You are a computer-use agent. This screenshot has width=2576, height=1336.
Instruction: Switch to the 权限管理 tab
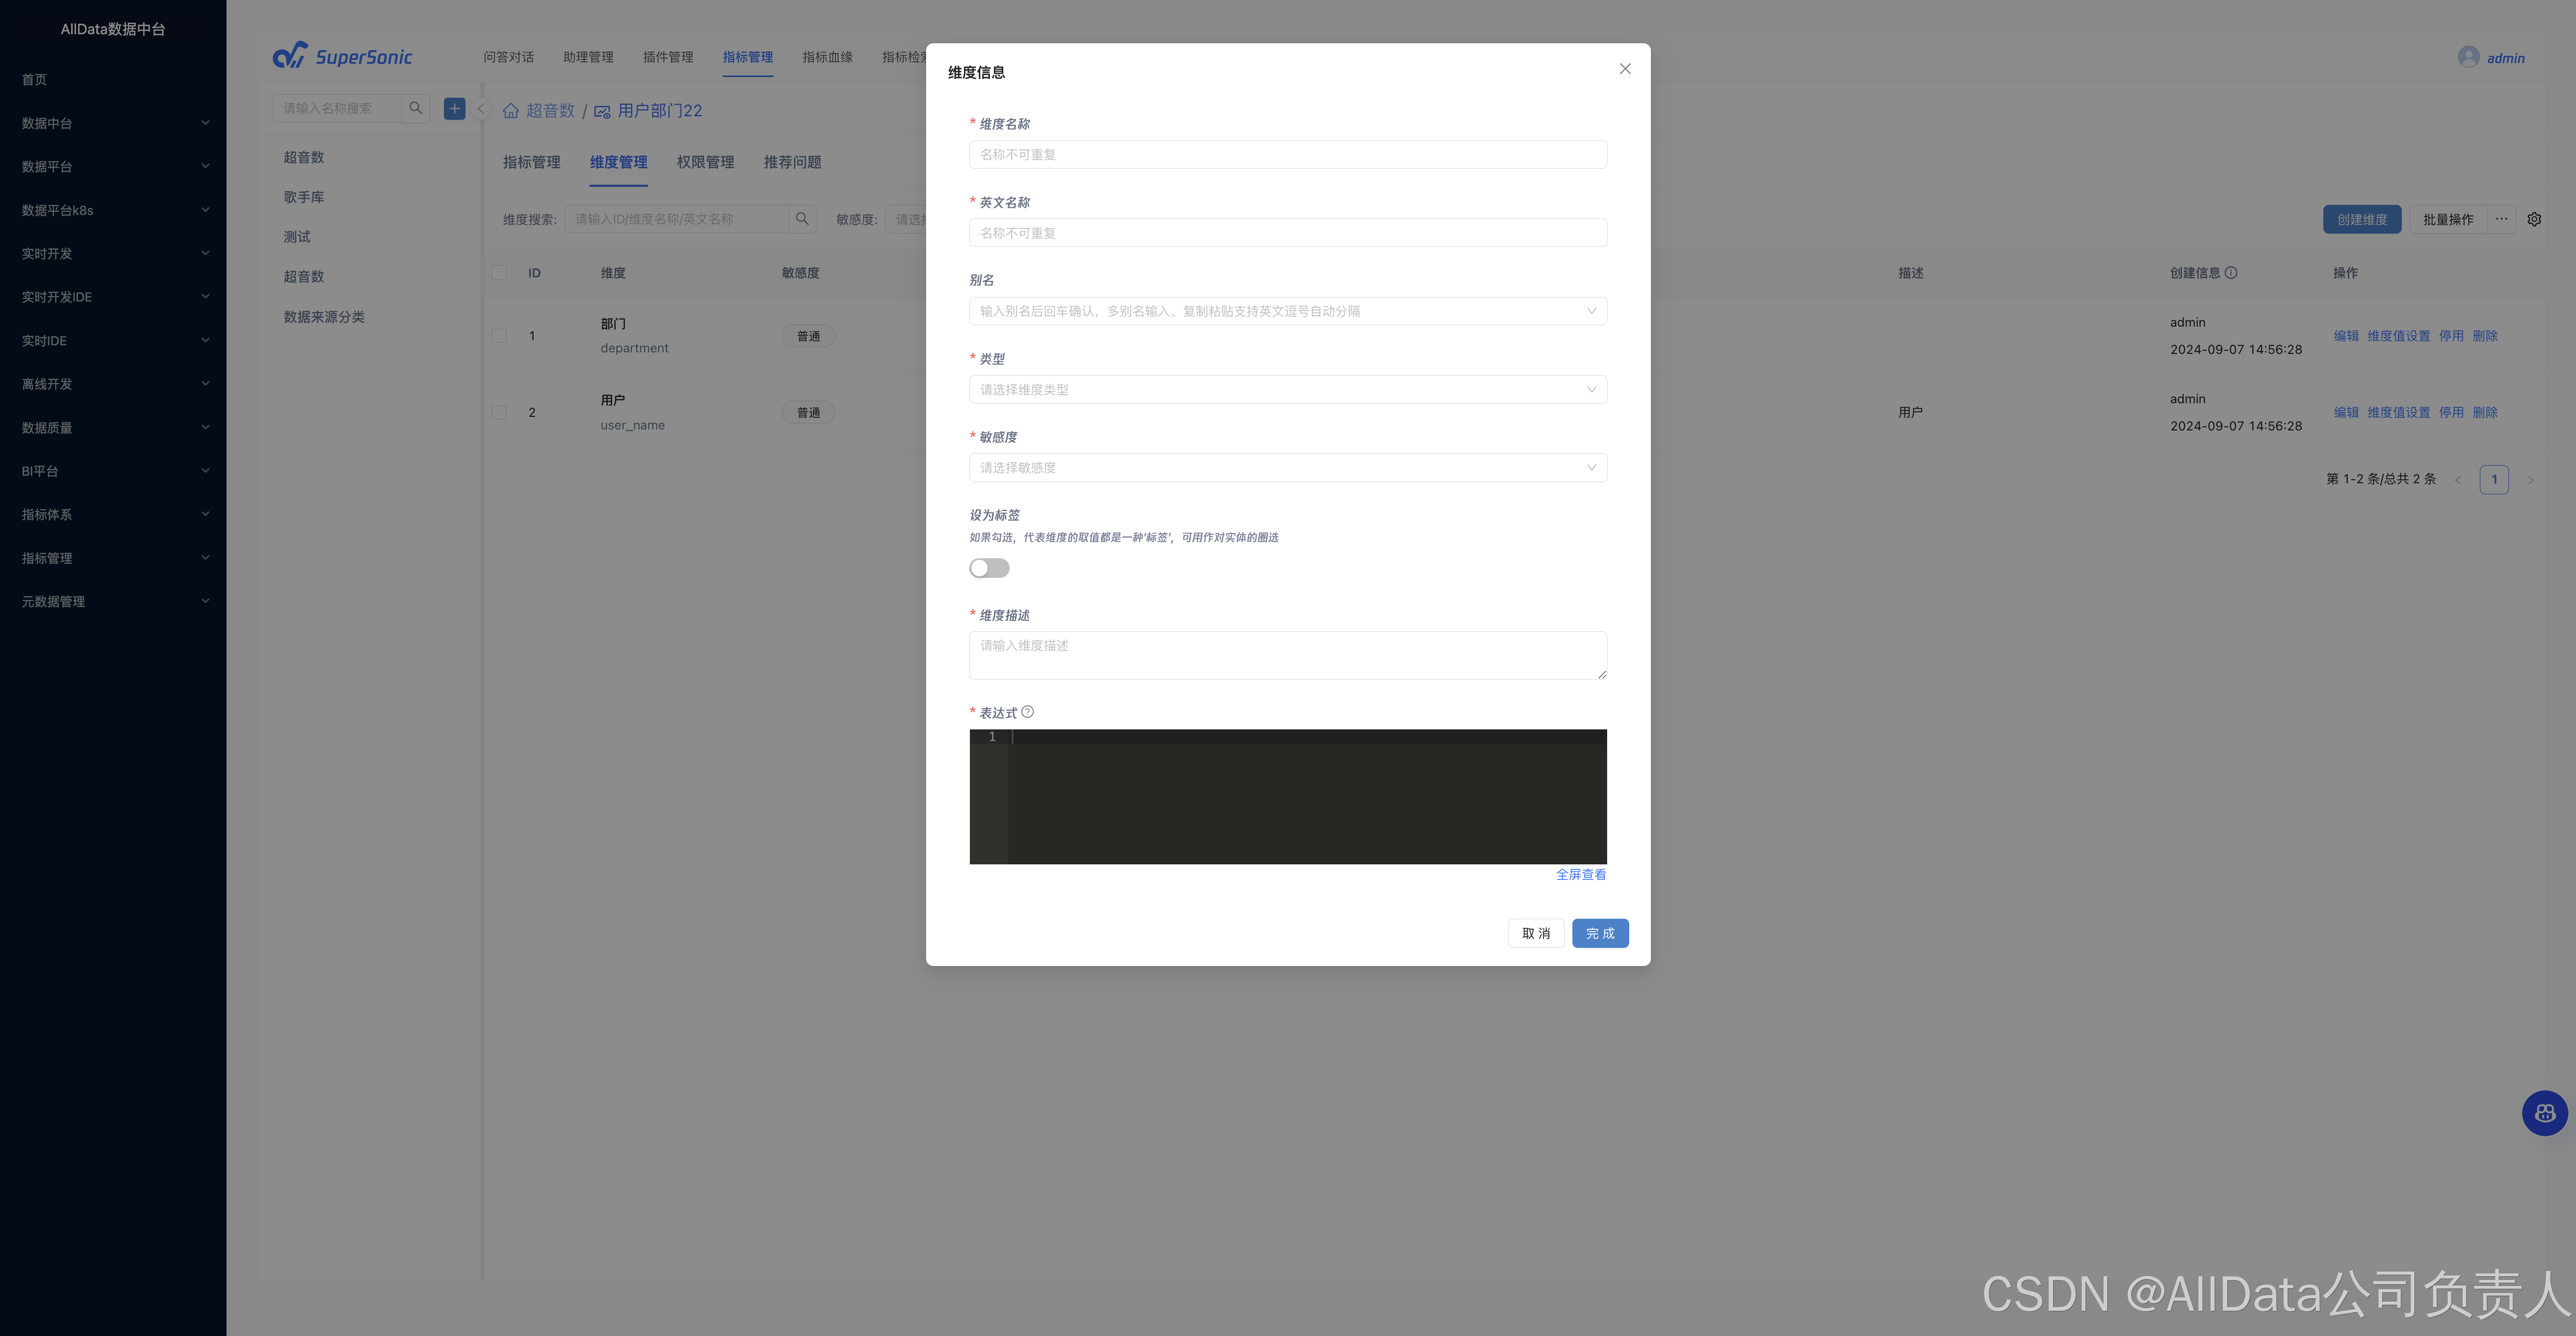pyautogui.click(x=705, y=162)
